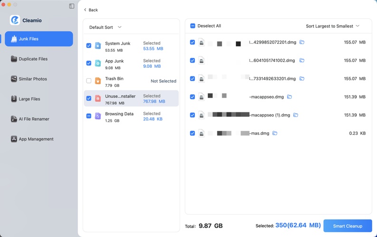Click the file icon for -mas.dmg
Image resolution: width=377 pixels, height=237 pixels.
(x=202, y=133)
